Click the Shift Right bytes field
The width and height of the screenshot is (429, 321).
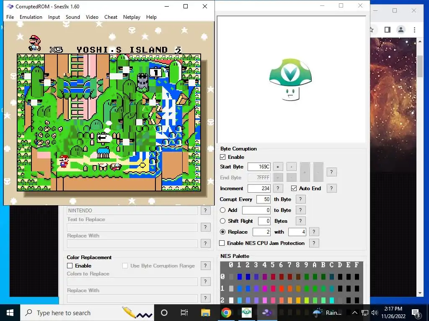tap(264, 221)
